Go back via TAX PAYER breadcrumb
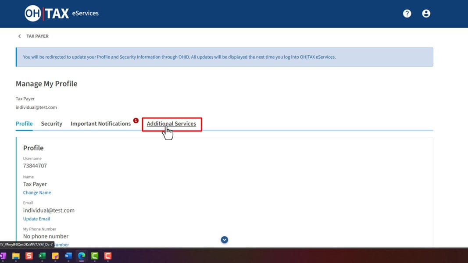468x263 pixels. coord(37,36)
